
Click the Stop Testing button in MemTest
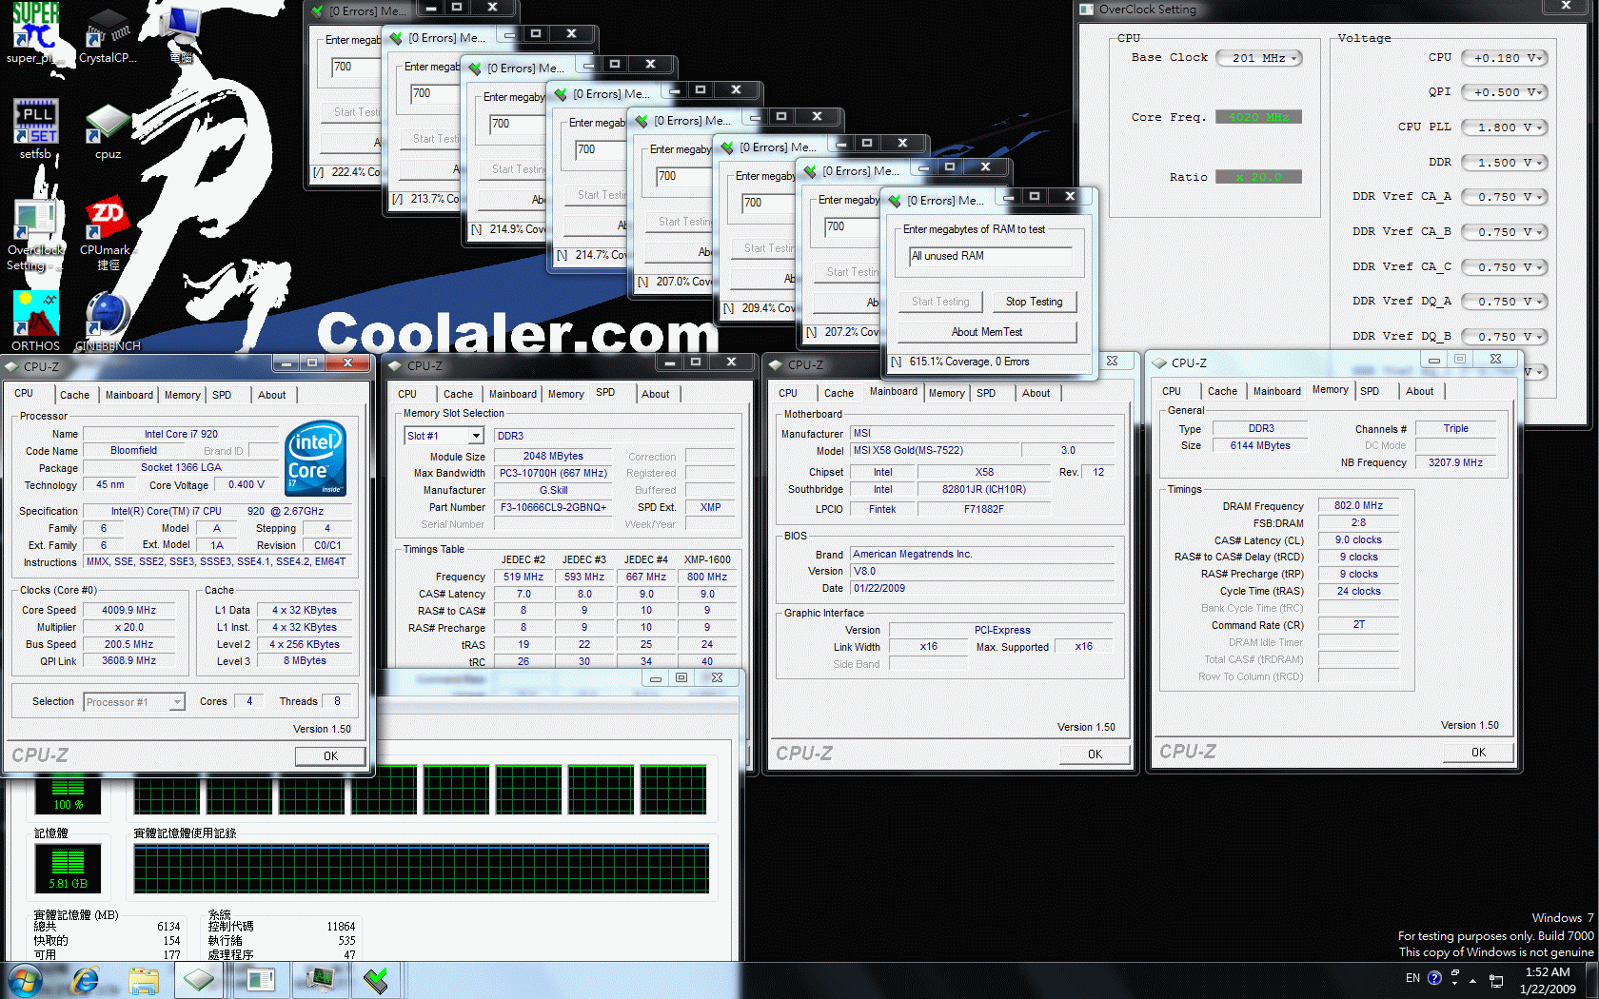(x=1034, y=302)
